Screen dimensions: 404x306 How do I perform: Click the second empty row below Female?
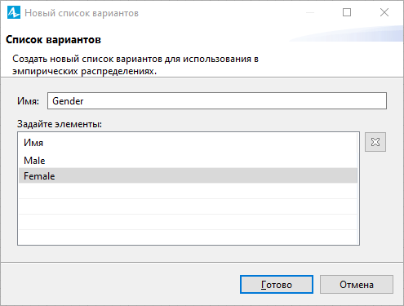tap(188, 206)
